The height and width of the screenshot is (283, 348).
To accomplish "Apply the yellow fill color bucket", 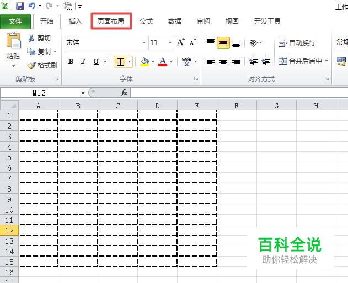I will pos(144,62).
